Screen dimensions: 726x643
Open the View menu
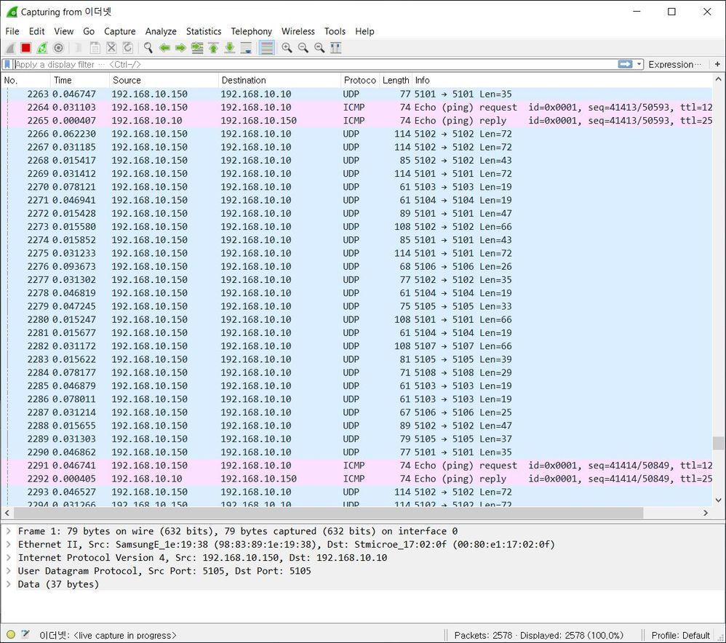pyautogui.click(x=64, y=31)
